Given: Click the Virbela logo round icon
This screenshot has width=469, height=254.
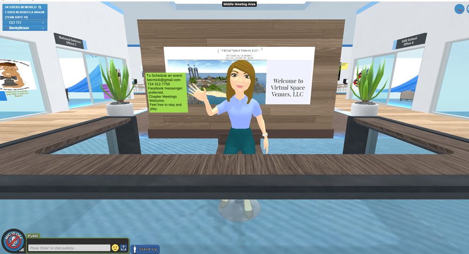Looking at the screenshot, I should [459, 8].
